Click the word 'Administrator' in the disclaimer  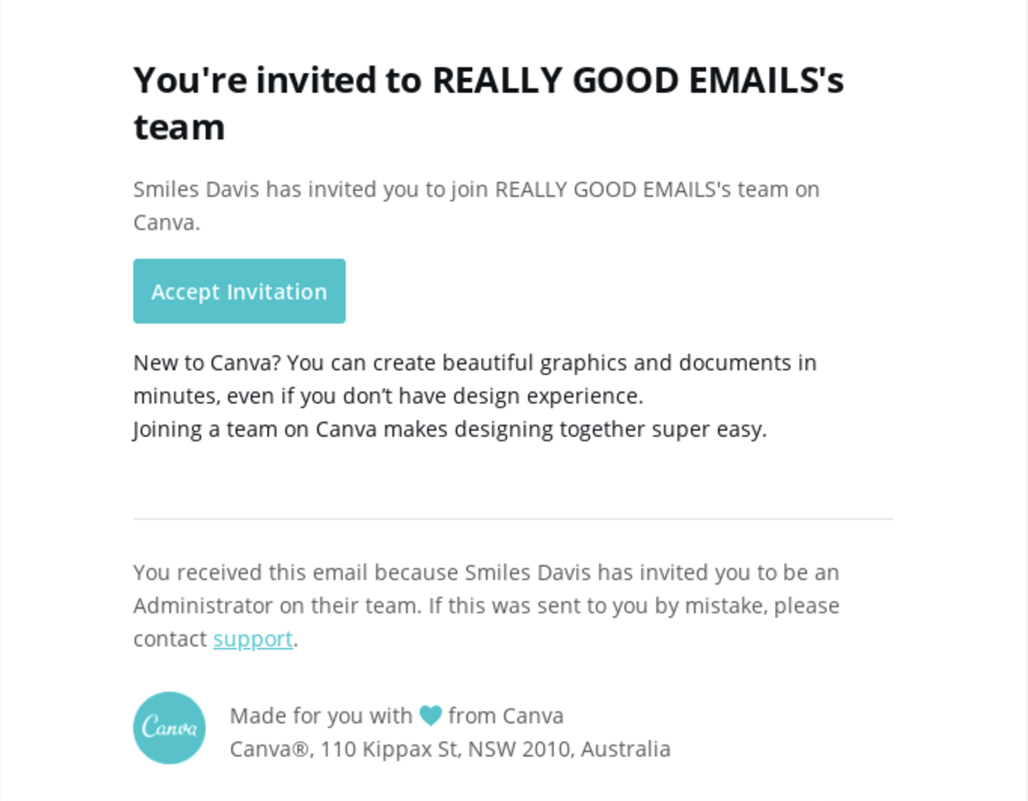coord(203,605)
